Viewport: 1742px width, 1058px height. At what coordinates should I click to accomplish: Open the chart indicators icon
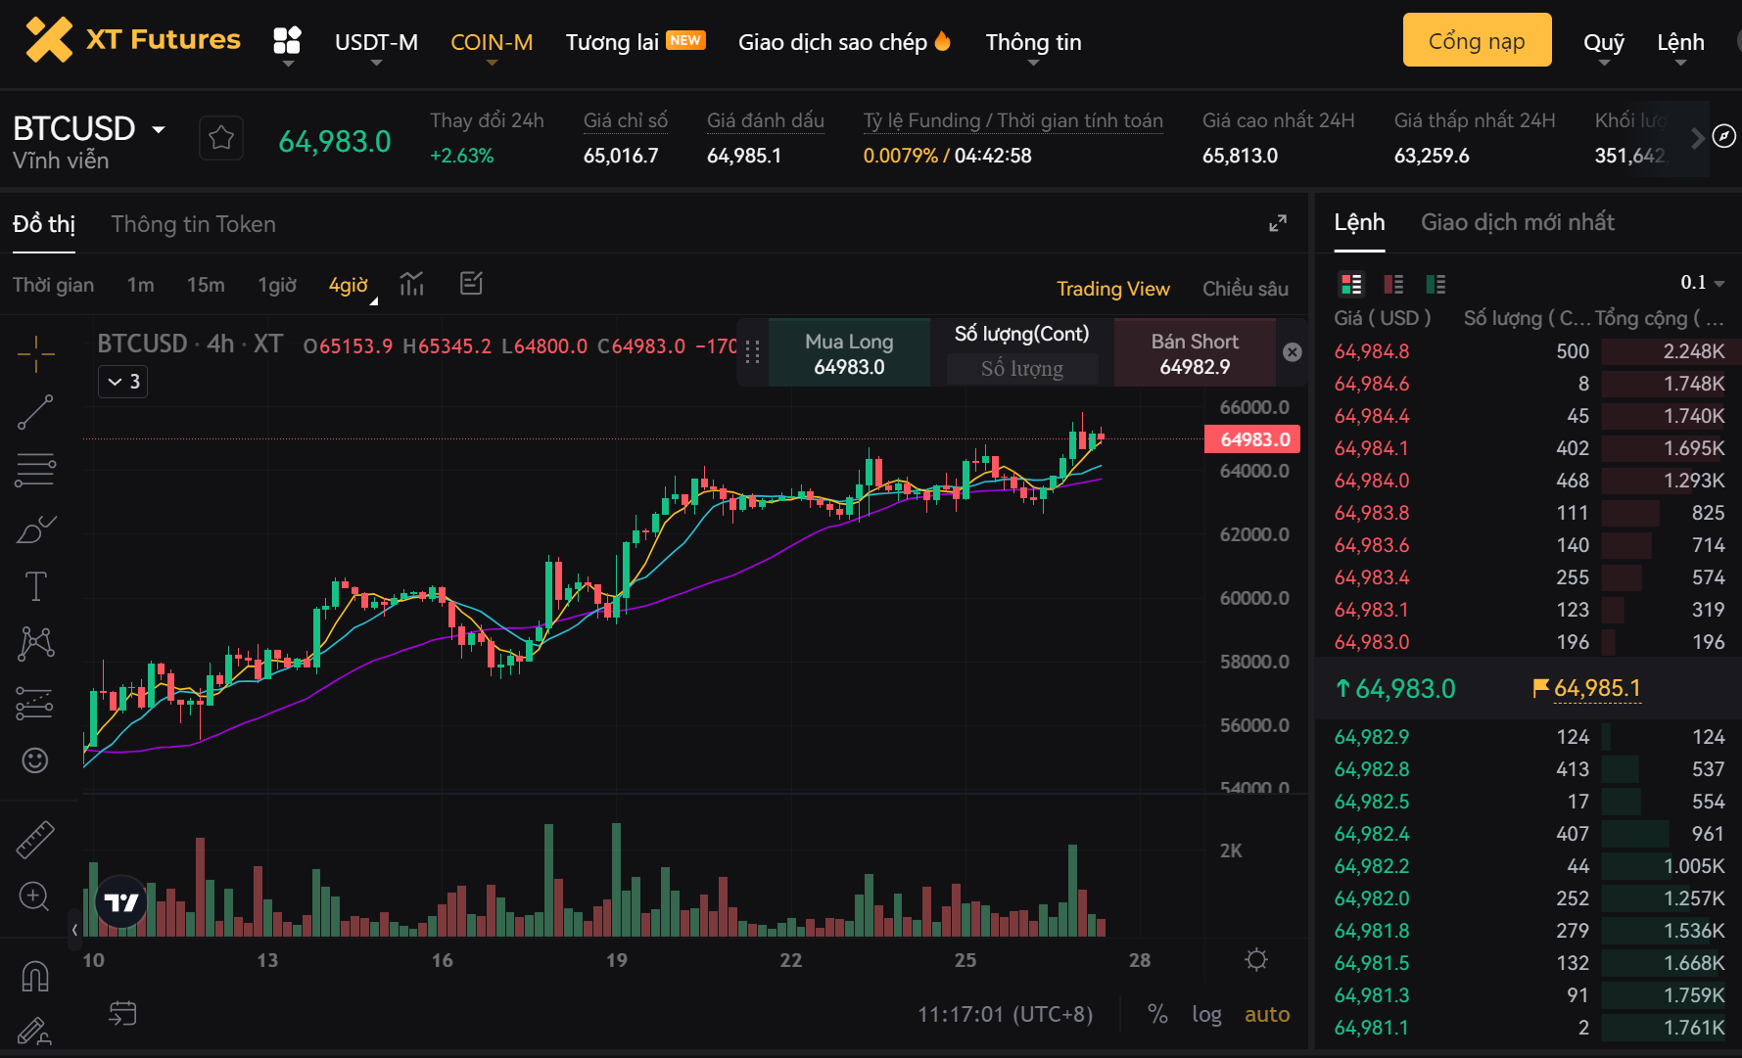click(x=412, y=284)
